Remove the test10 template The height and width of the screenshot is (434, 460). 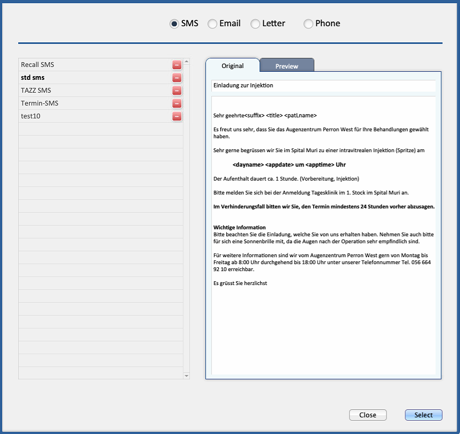[x=176, y=116]
